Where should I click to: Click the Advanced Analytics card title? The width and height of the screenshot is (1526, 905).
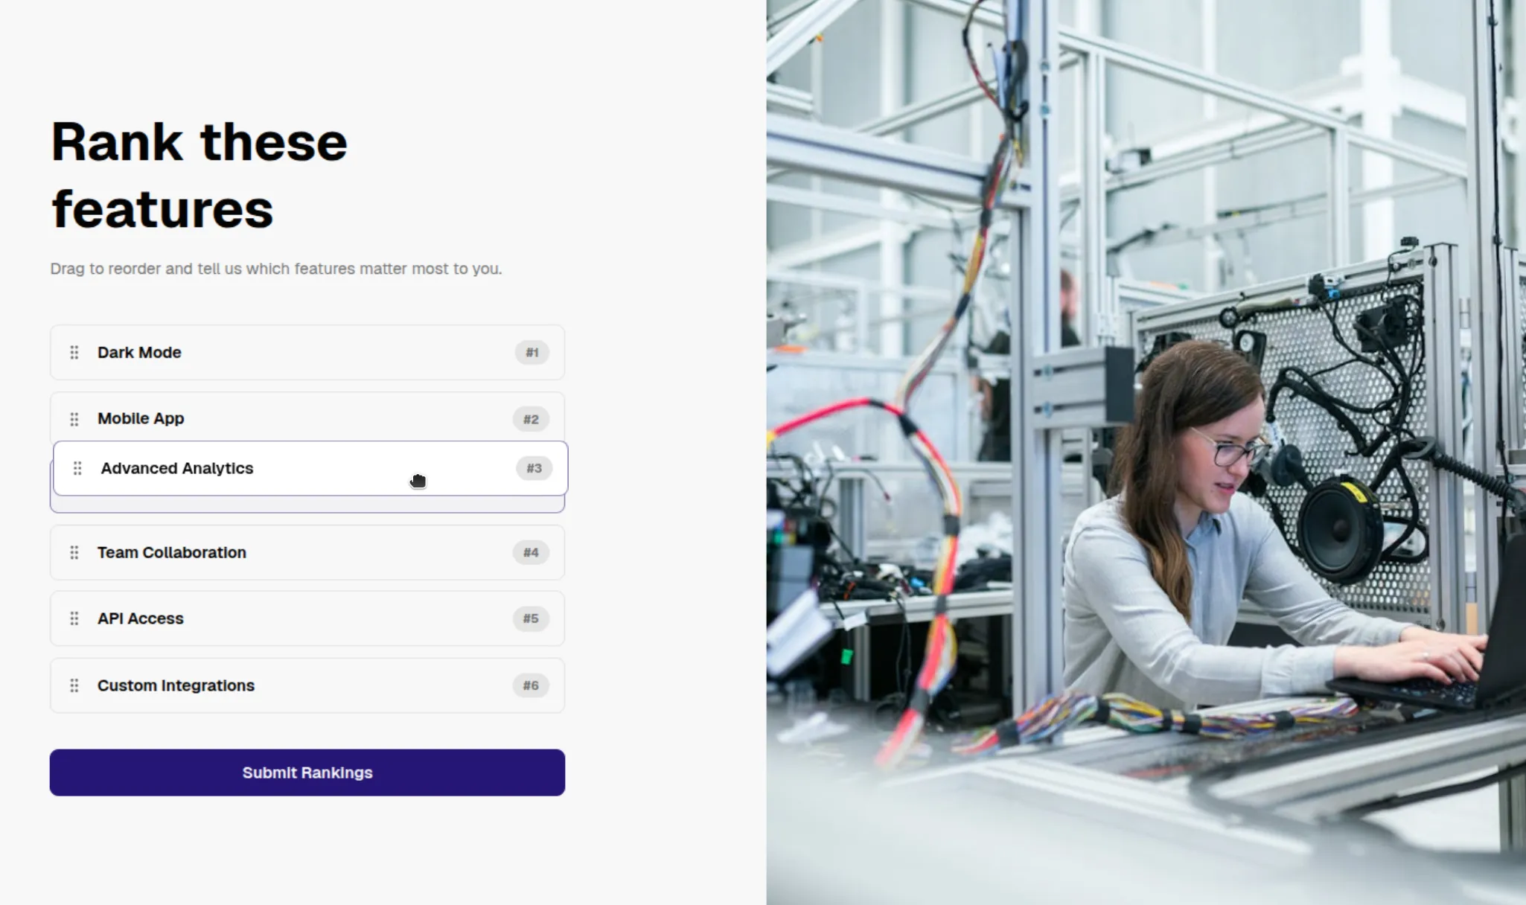coord(177,468)
